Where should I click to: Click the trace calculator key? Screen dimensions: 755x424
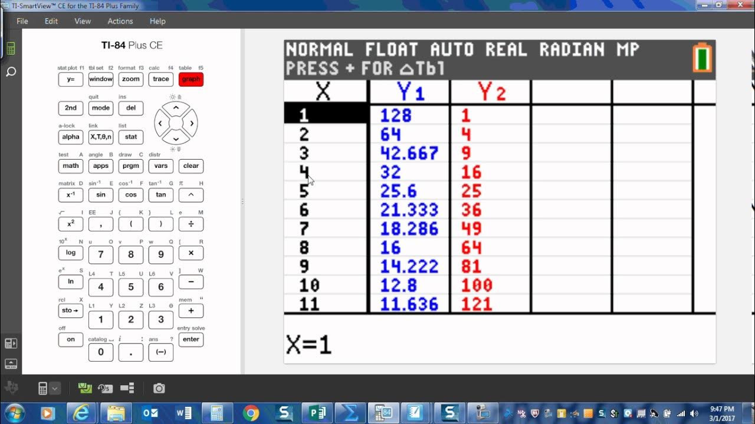click(x=161, y=79)
